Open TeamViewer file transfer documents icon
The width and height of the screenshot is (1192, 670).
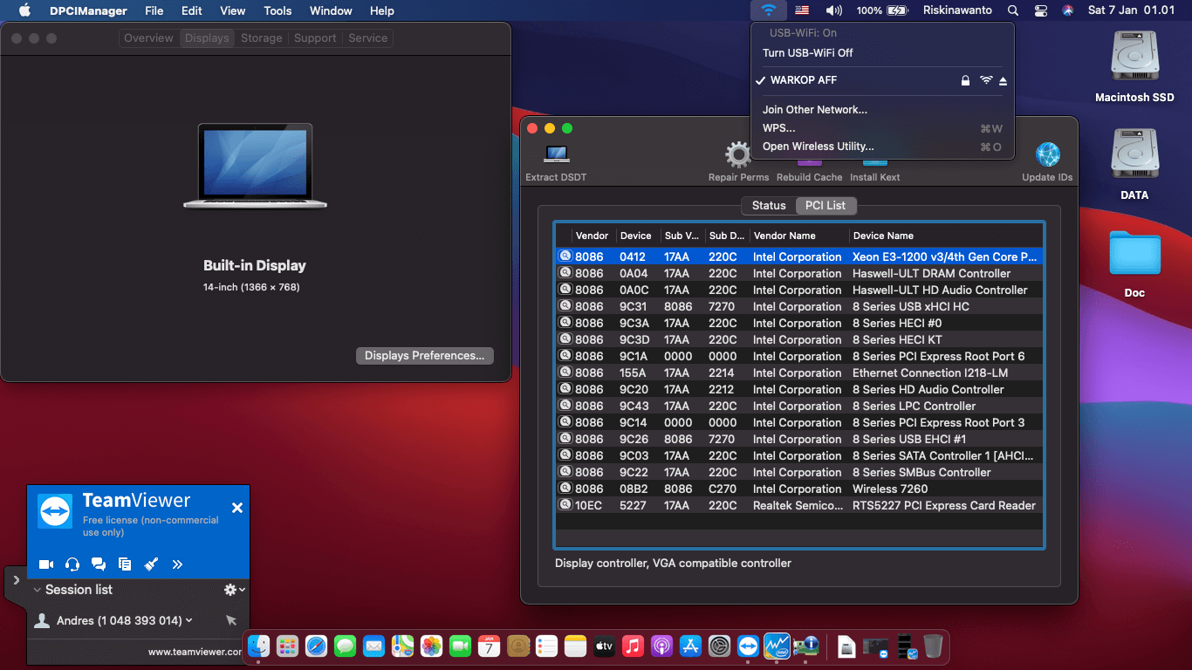pyautogui.click(x=125, y=564)
